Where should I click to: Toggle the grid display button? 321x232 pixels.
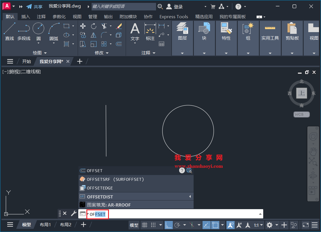coord(145,225)
